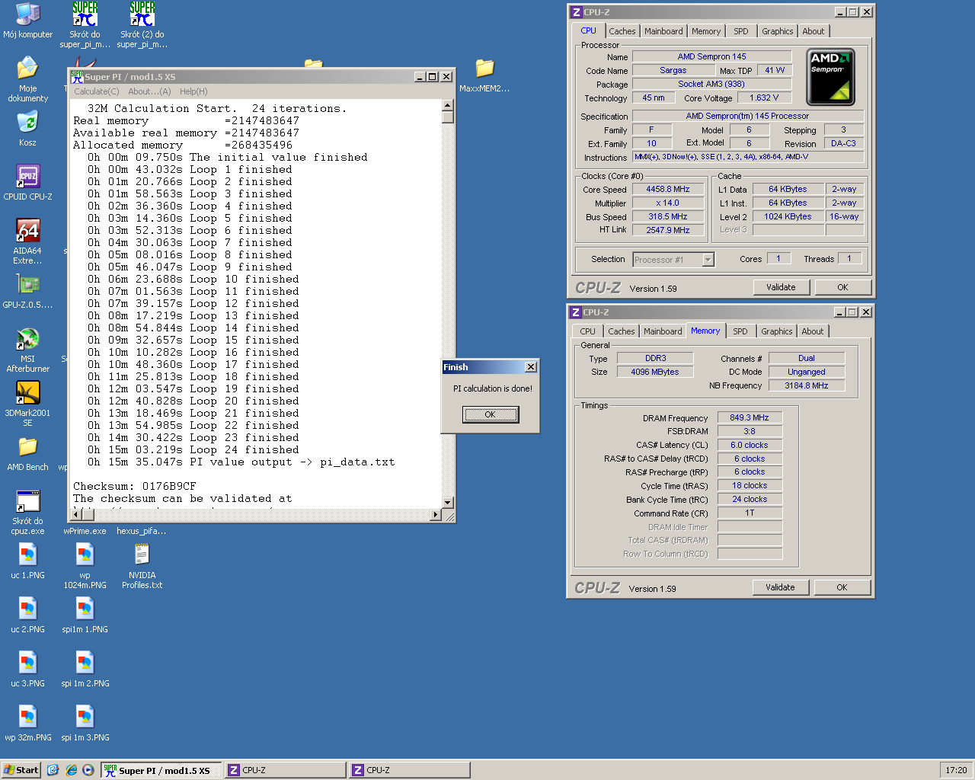Viewport: 975px width, 780px height.
Task: Open Caches tab in bottom CPU-Z
Action: pos(621,331)
